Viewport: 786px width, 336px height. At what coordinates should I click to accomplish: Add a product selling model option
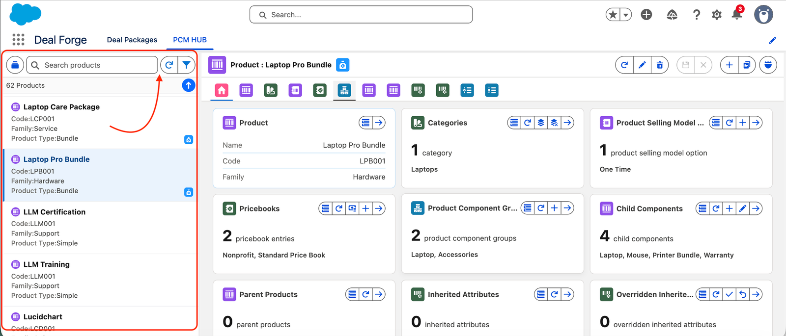pos(743,123)
